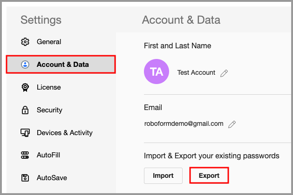The height and width of the screenshot is (195, 293).
Task: Select the Account & Data text label
Action: (x=62, y=65)
